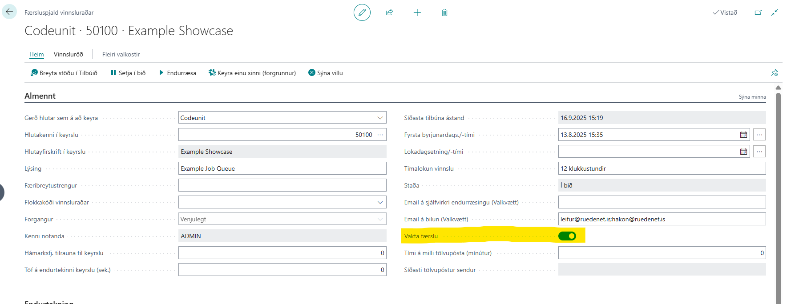
Task: Expand the Gerð hlutar sem á að keyra dropdown
Action: coord(380,118)
